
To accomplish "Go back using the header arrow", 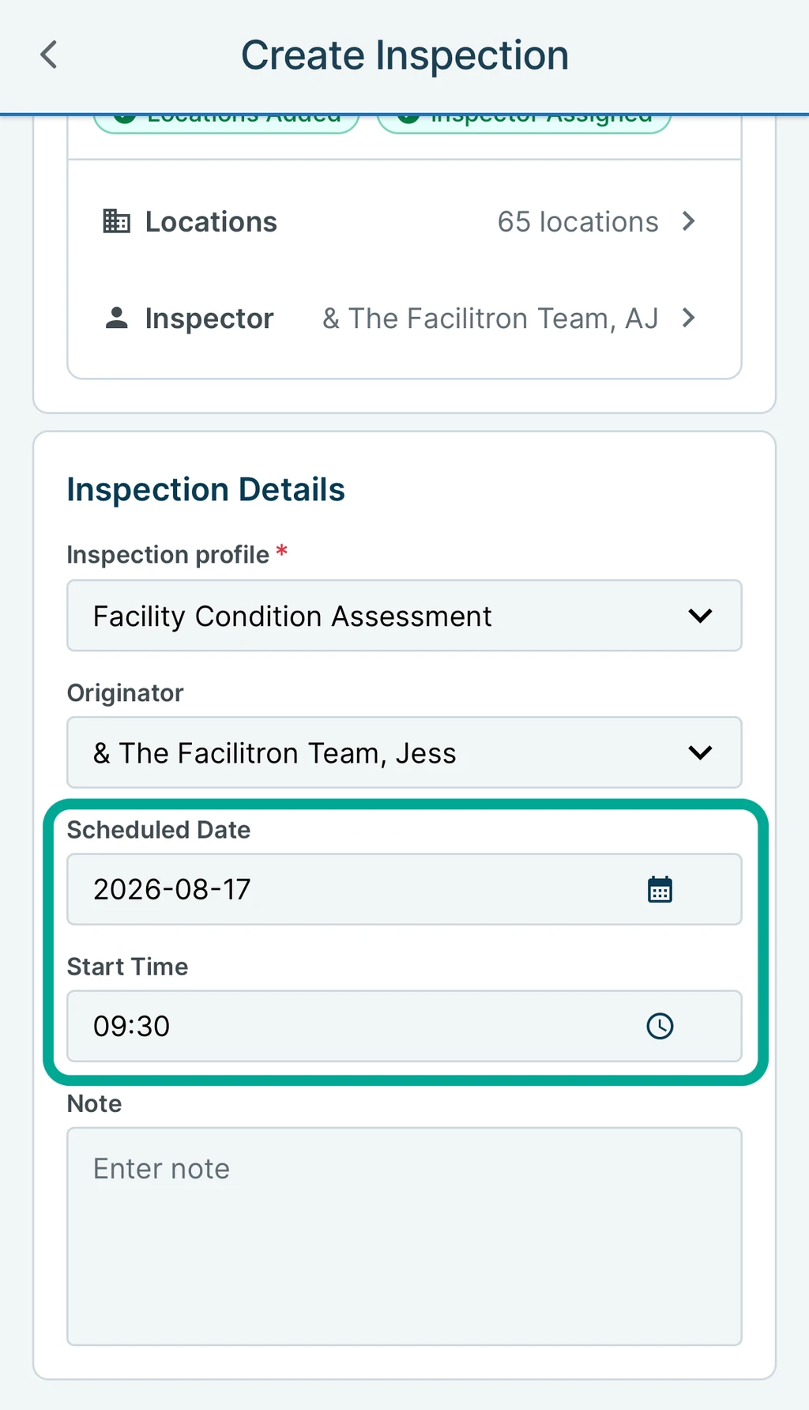I will [49, 55].
